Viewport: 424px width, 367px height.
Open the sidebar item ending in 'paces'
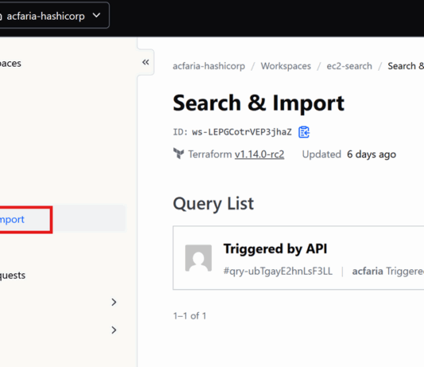tap(10, 64)
